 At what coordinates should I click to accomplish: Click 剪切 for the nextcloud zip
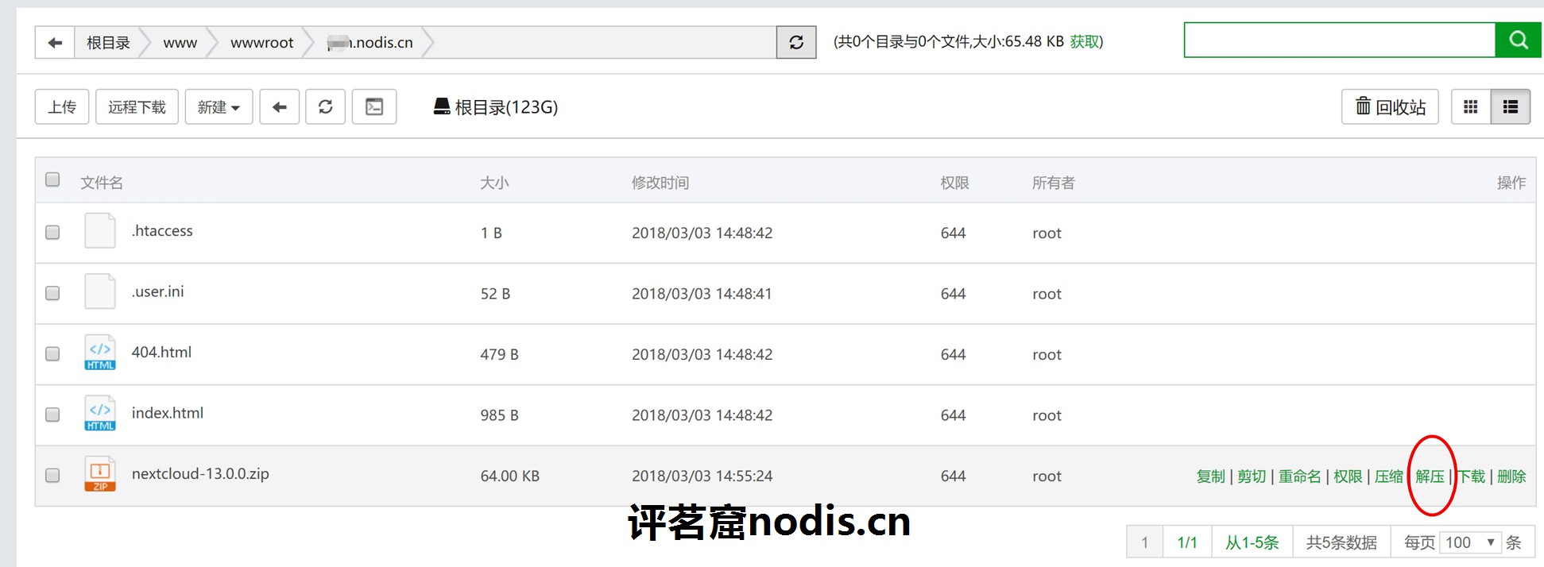(x=1252, y=476)
